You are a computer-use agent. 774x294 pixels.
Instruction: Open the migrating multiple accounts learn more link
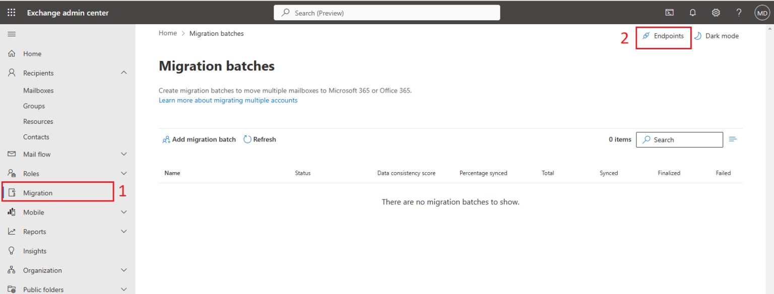pyautogui.click(x=228, y=100)
